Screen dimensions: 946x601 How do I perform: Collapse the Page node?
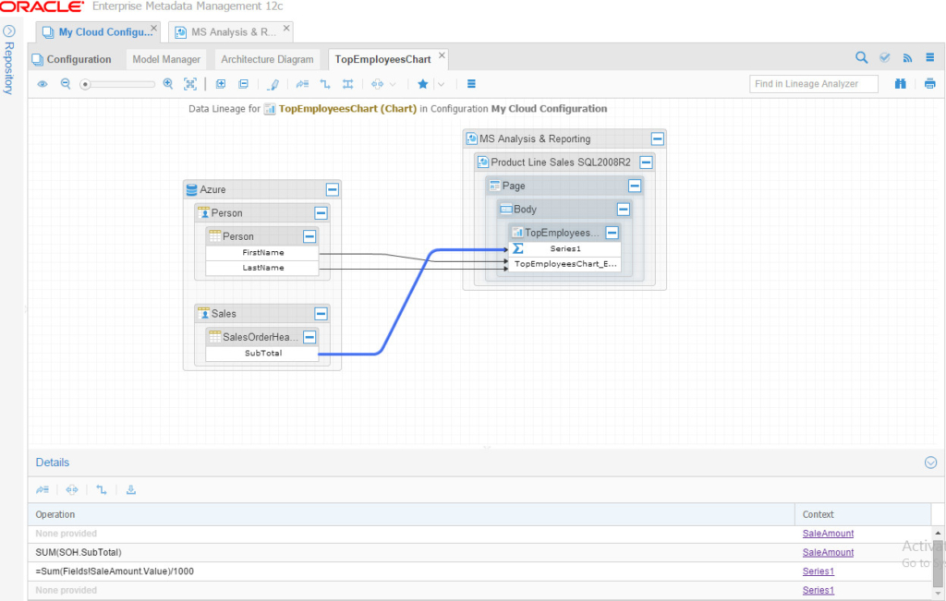click(635, 186)
